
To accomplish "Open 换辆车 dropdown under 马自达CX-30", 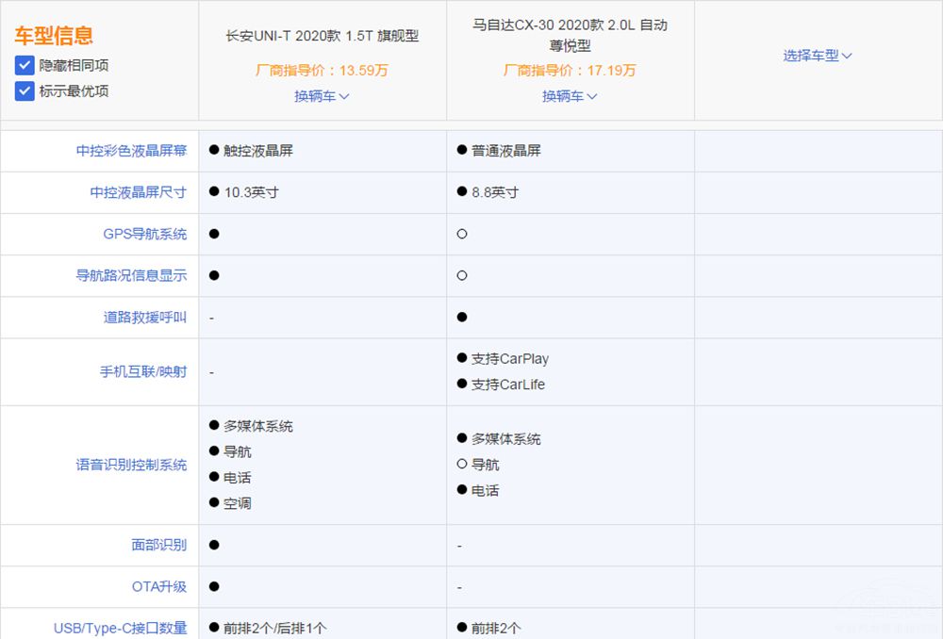I will coord(570,96).
